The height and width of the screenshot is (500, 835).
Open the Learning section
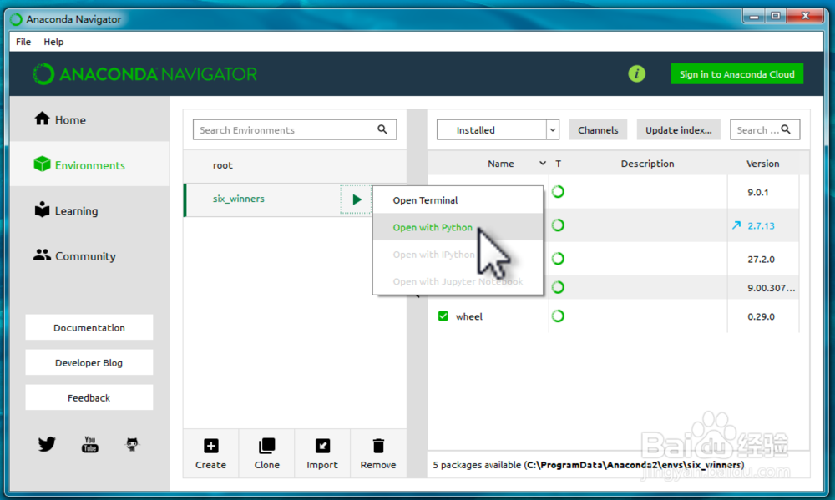tap(89, 210)
